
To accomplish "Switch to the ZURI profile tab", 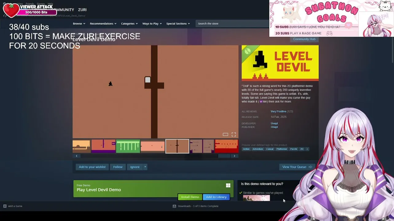I will [x=82, y=10].
